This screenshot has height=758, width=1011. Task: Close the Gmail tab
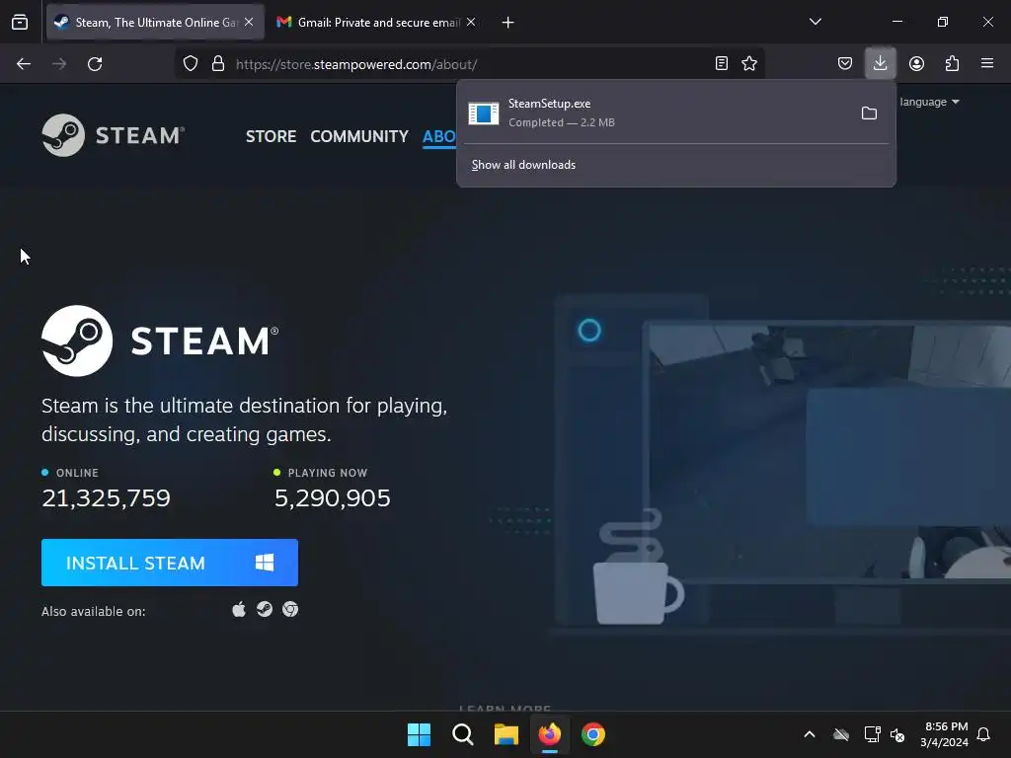tap(471, 22)
